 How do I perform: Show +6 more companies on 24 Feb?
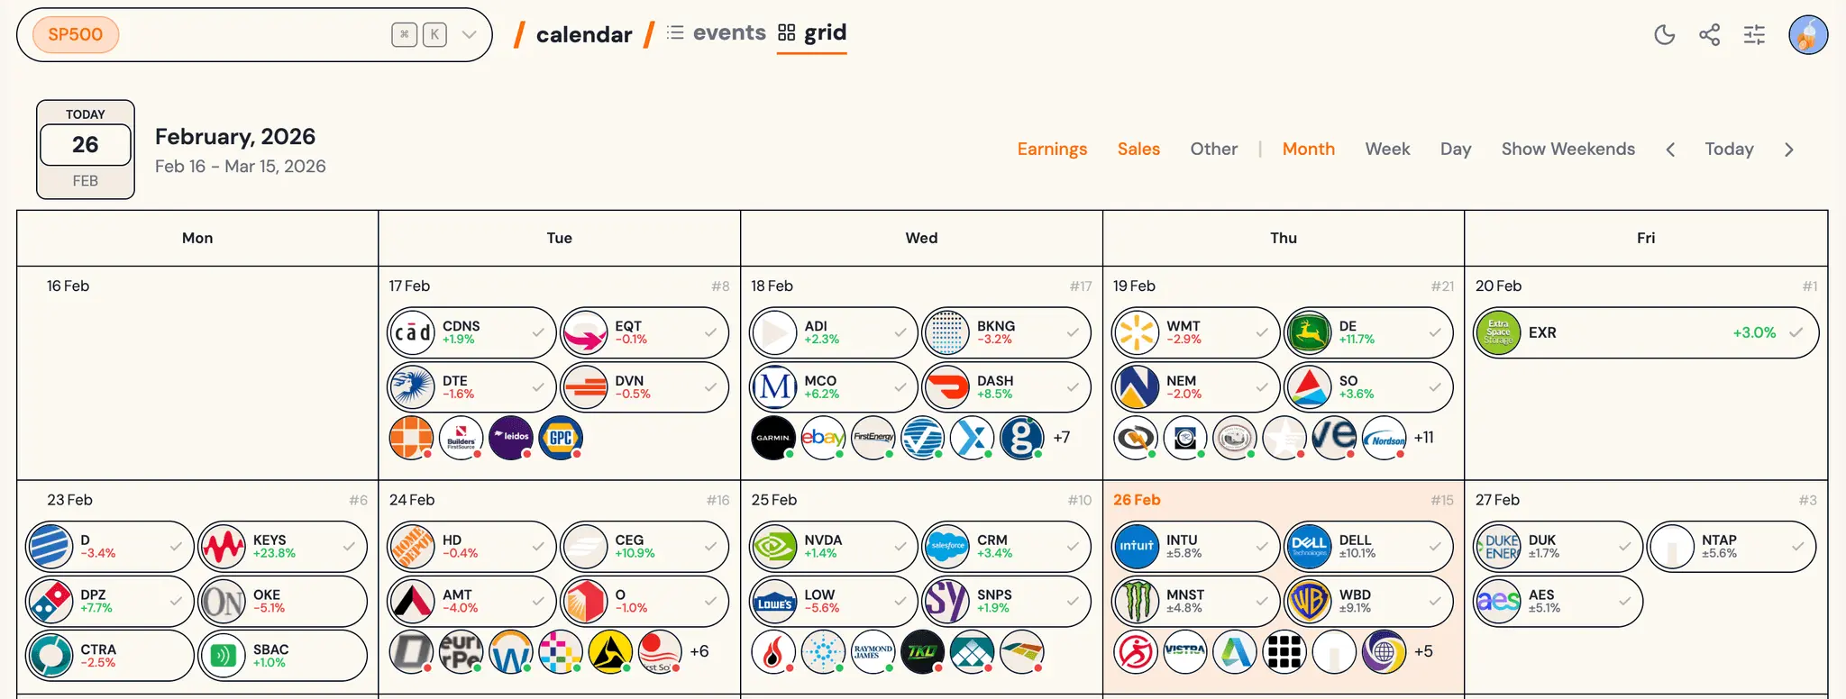(x=699, y=651)
